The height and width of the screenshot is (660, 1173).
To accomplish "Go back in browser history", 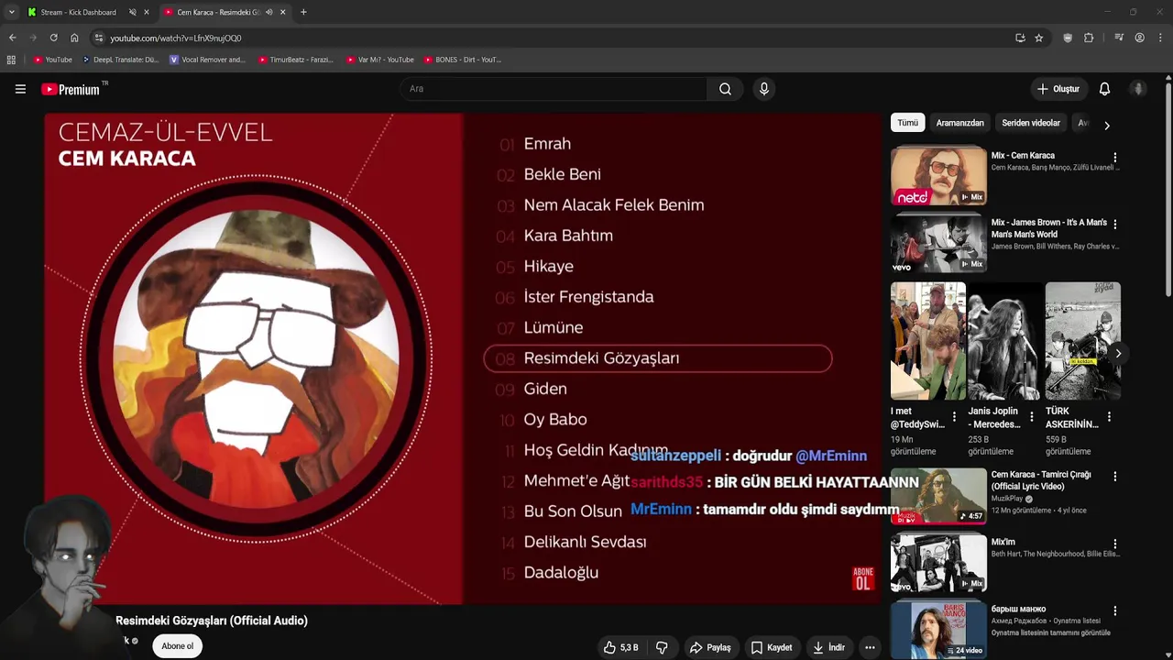I will point(12,38).
